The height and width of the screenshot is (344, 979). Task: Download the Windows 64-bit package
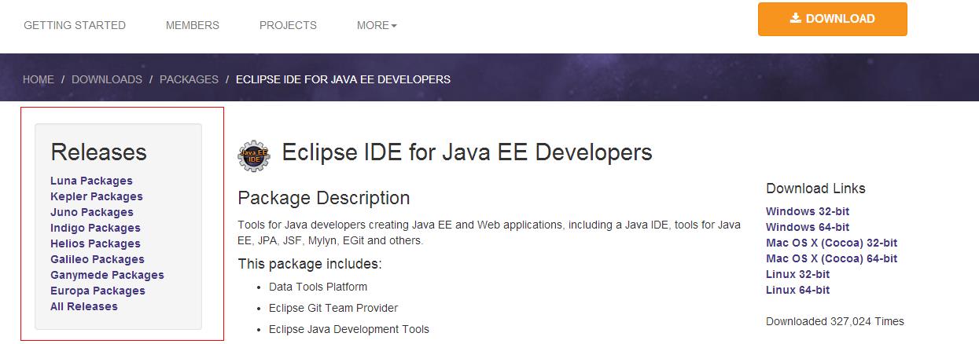808,227
